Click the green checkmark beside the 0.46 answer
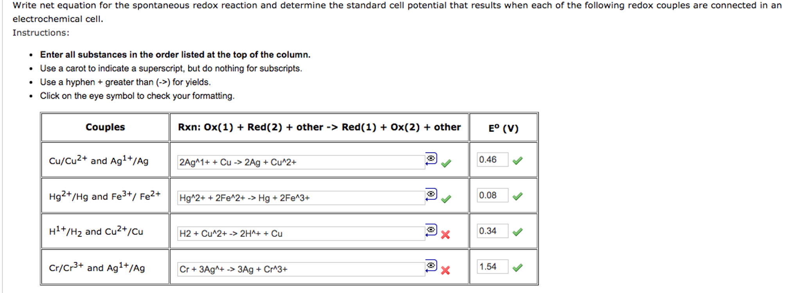 pyautogui.click(x=517, y=160)
